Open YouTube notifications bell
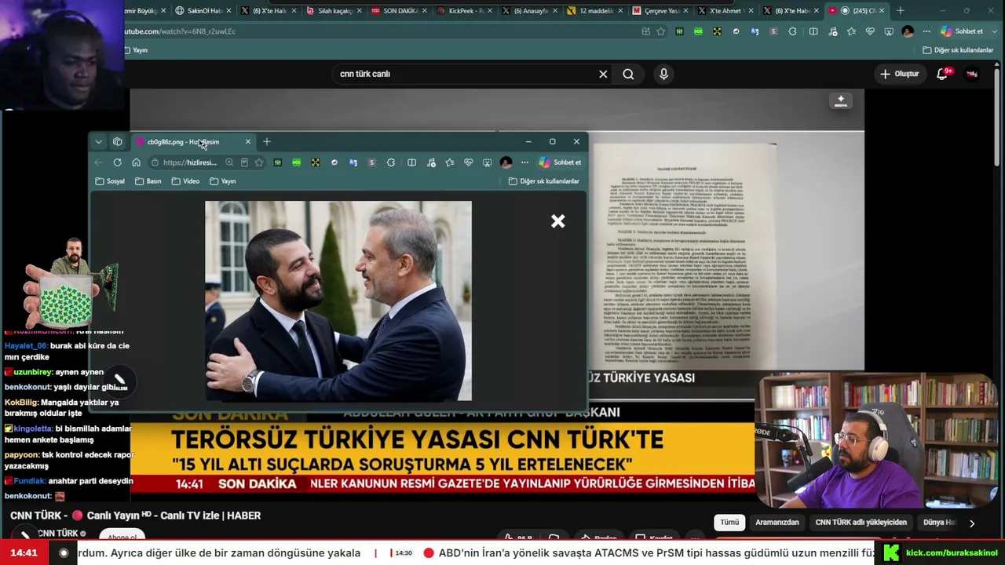Screen dimensions: 1005x565 942,74
